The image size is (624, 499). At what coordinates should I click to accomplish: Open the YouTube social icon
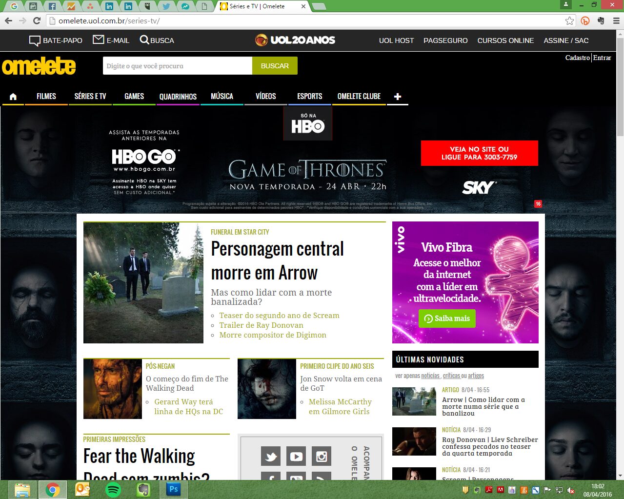tap(296, 457)
